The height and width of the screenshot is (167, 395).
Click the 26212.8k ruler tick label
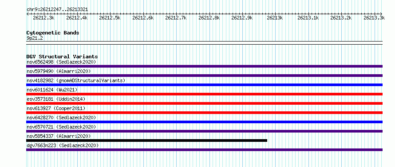coord(209,18)
